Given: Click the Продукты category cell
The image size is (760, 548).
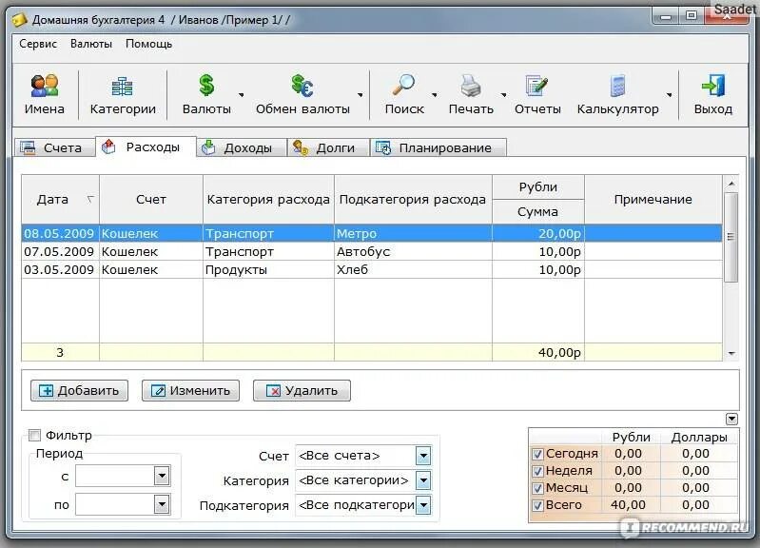Looking at the screenshot, I should point(268,269).
